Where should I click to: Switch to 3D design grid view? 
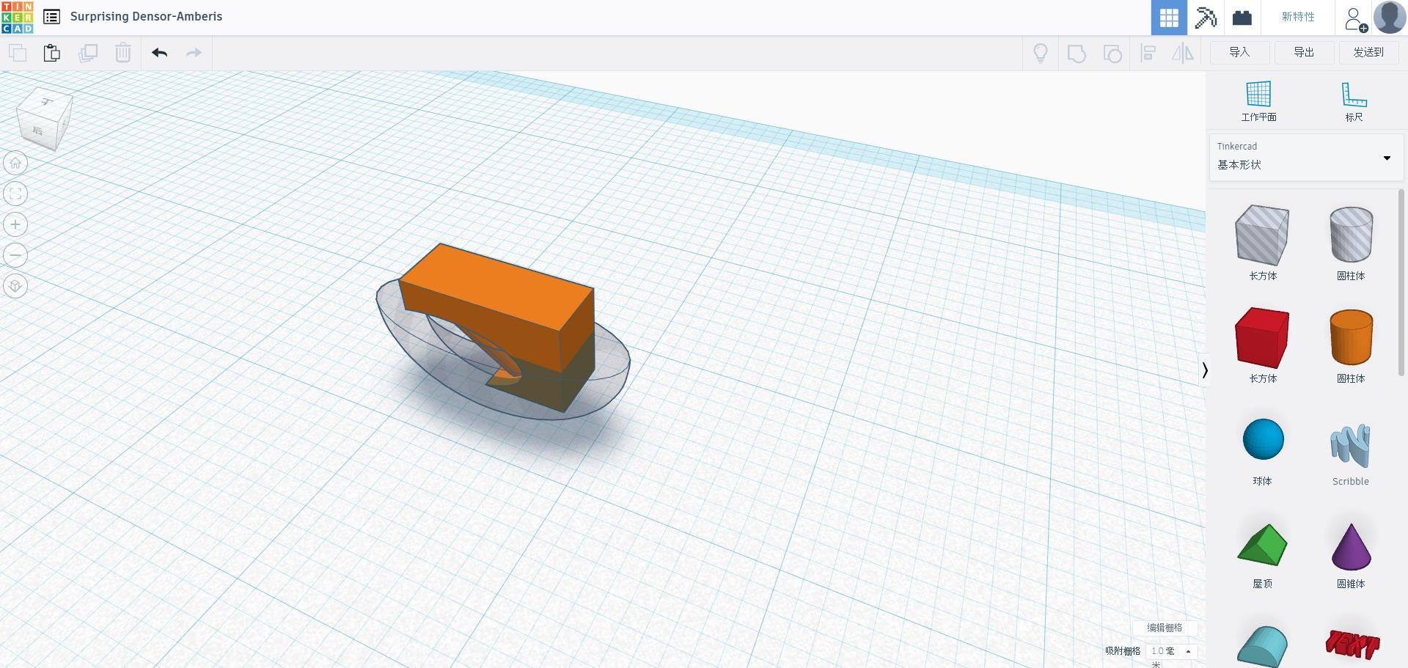click(1169, 17)
